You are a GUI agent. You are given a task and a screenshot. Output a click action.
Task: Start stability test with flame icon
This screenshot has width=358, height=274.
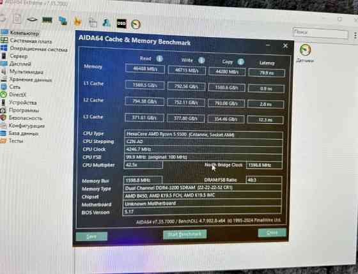pos(77,22)
